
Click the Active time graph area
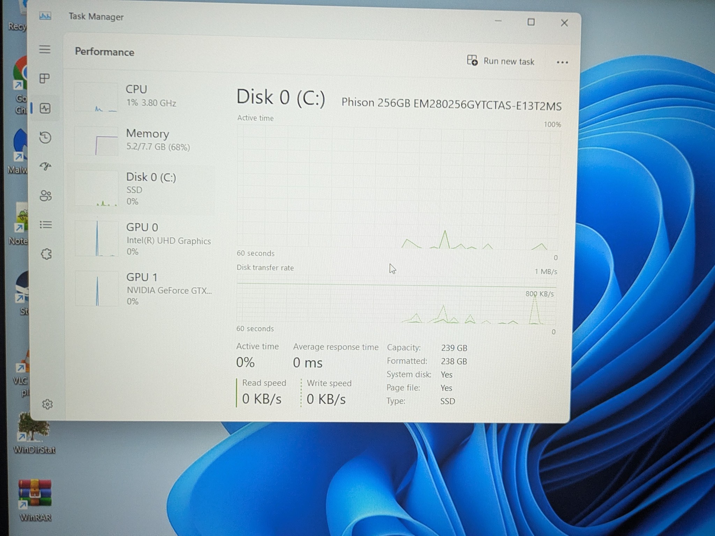tap(398, 187)
